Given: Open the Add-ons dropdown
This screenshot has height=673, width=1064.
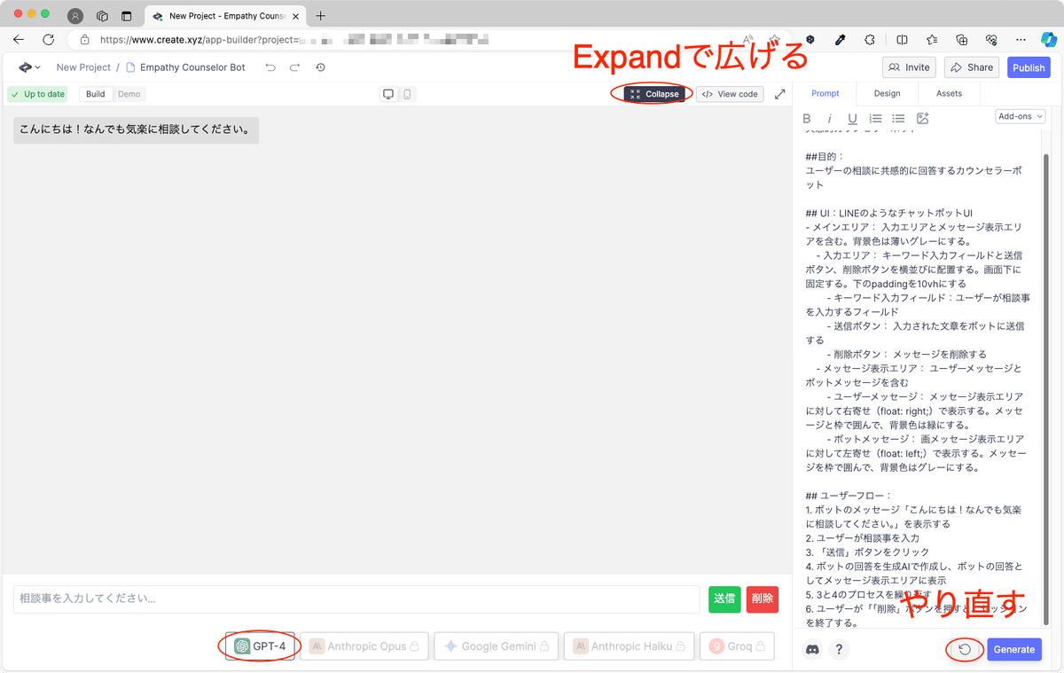Looking at the screenshot, I should (x=1020, y=116).
